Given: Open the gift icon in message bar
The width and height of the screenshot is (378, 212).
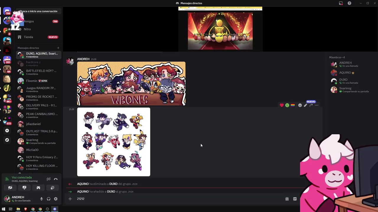Looking at the screenshot, I should tap(287, 199).
